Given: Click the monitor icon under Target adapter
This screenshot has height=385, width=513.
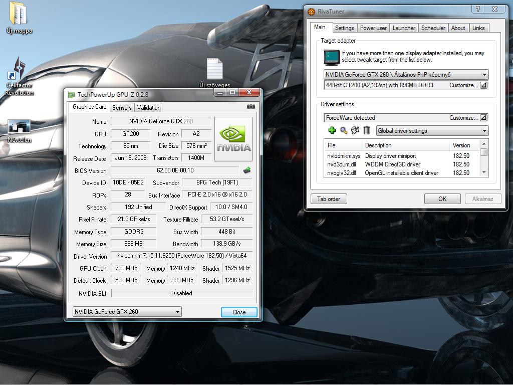Looking at the screenshot, I should [332, 57].
